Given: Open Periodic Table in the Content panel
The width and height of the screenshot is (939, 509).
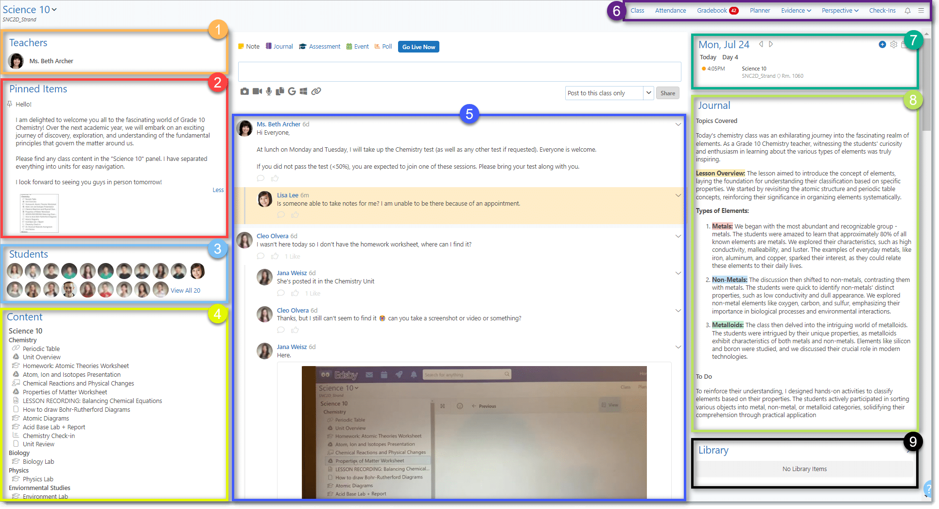Looking at the screenshot, I should click(x=41, y=349).
